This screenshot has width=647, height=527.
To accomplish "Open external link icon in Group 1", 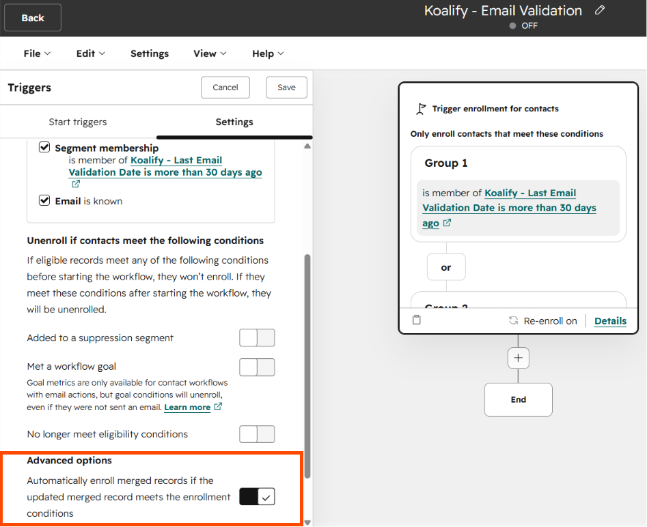I will tap(447, 223).
